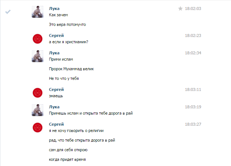Select message Пророк Мухаммад велик
Viewport: 231px width, 166px height.
71,69
